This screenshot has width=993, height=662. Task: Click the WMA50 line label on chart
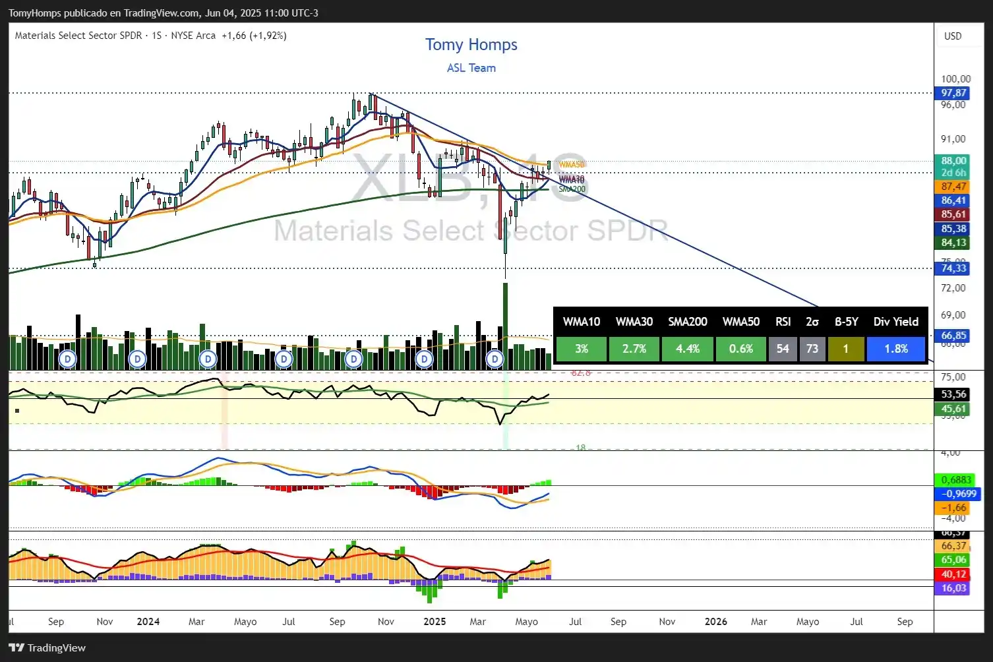tap(571, 165)
